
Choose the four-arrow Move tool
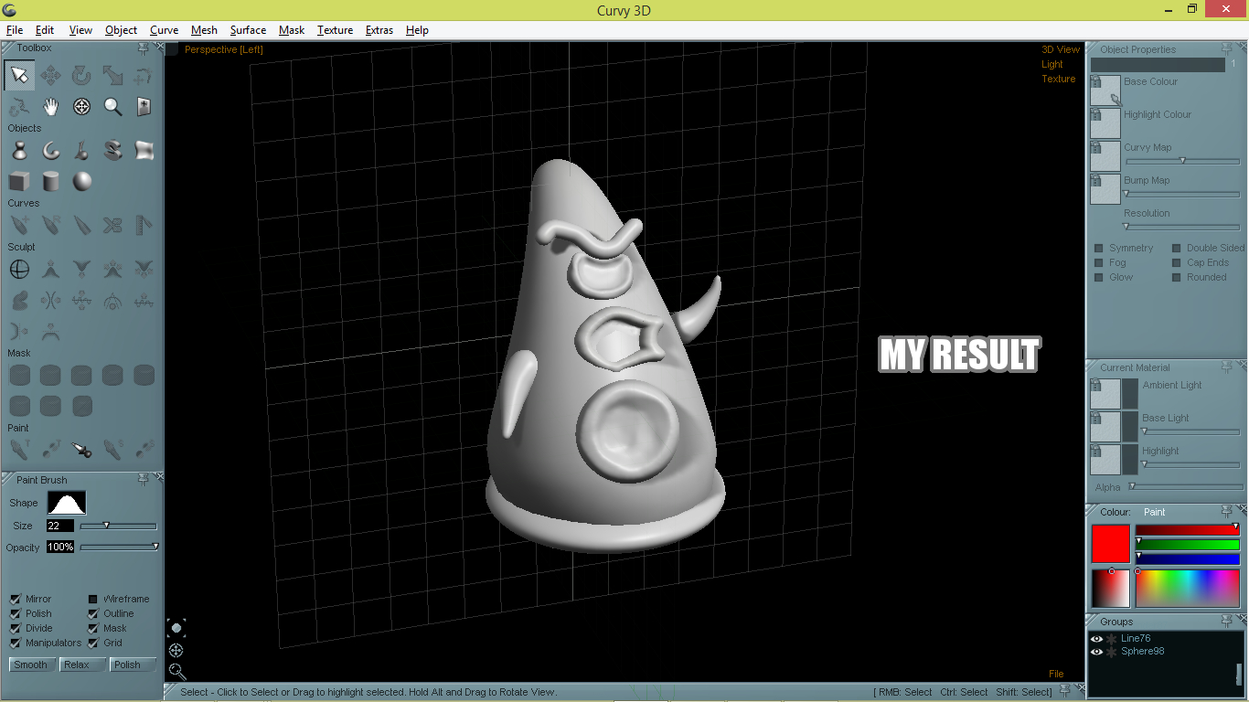pyautogui.click(x=50, y=75)
